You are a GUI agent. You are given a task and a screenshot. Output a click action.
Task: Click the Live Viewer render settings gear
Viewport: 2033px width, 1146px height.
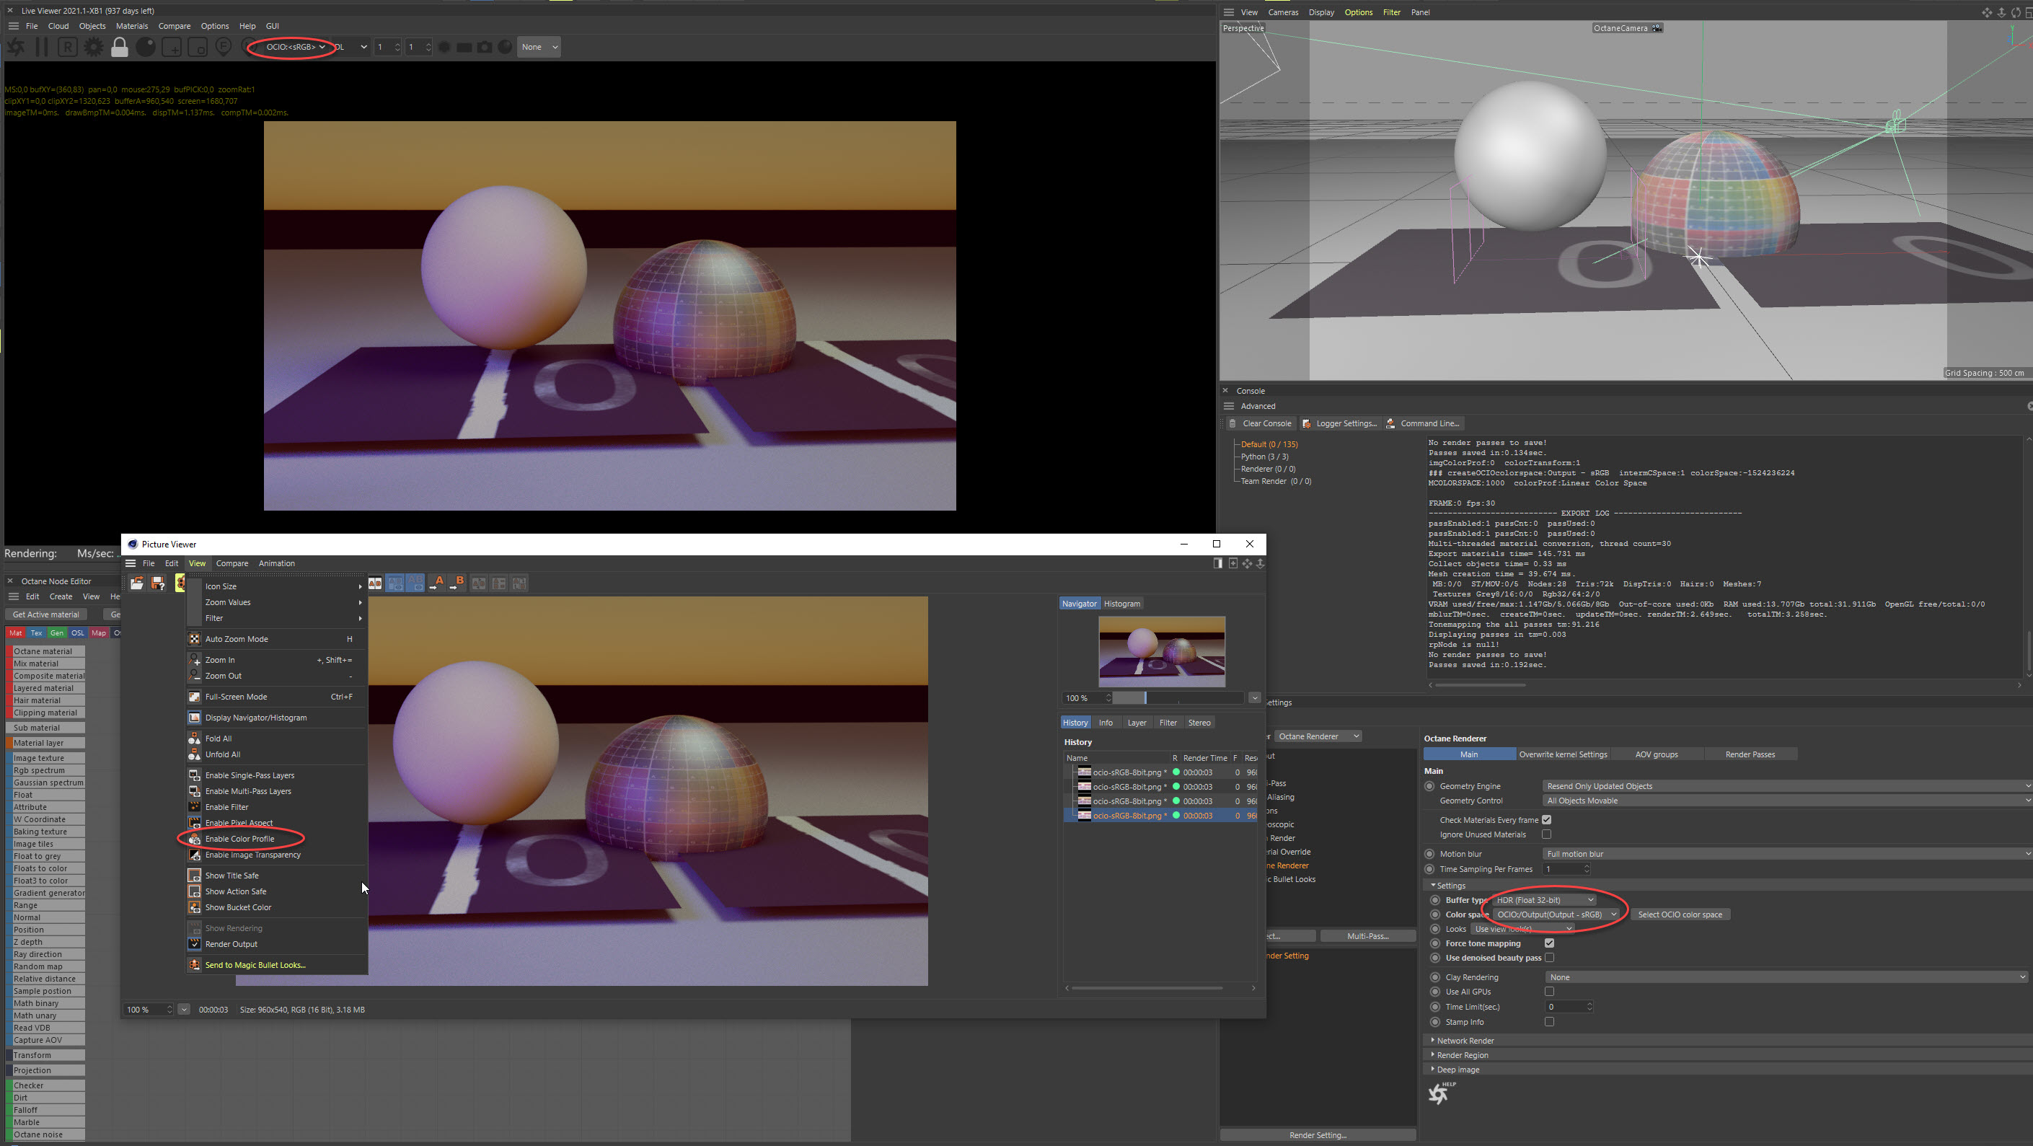(93, 48)
